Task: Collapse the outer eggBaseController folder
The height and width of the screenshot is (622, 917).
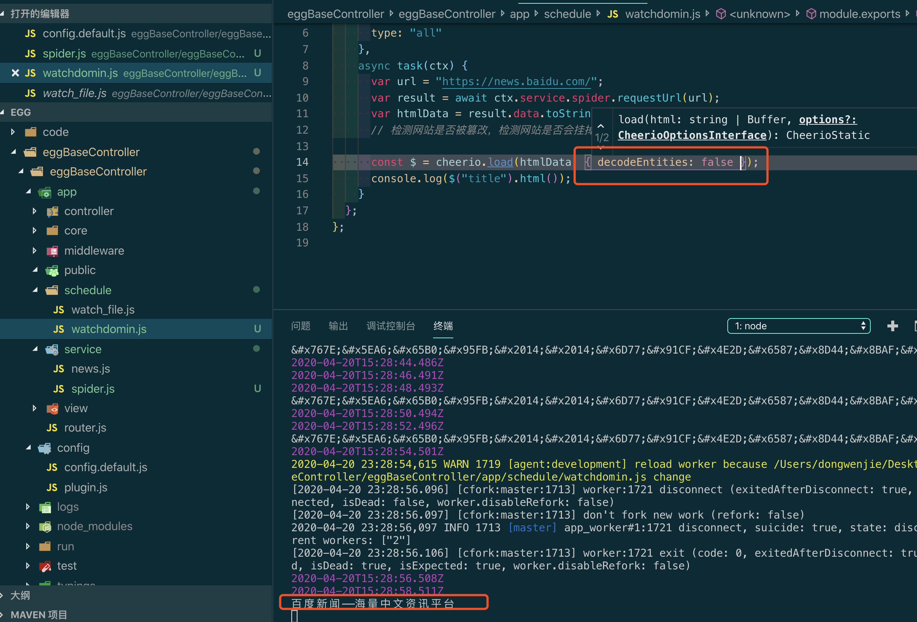Action: pyautogui.click(x=13, y=152)
